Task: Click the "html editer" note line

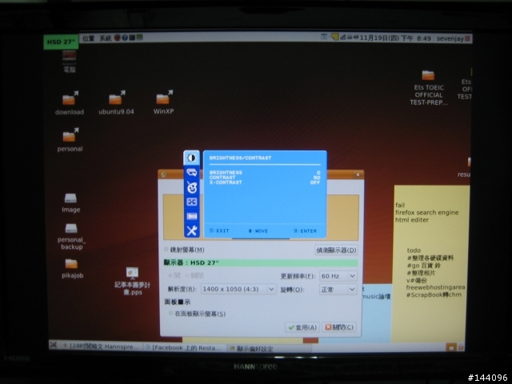Action: (x=412, y=220)
